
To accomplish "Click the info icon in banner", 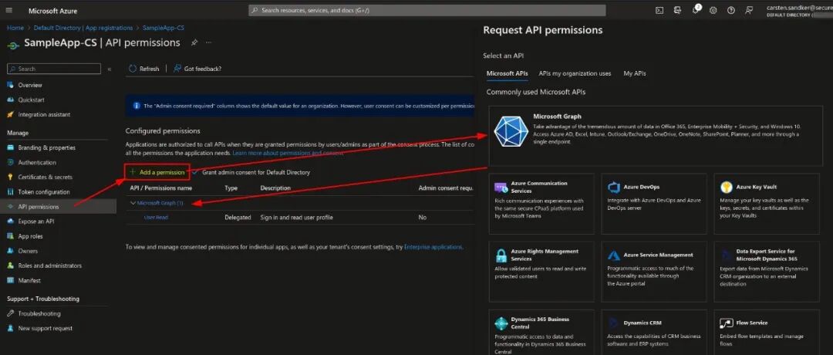I will click(136, 106).
